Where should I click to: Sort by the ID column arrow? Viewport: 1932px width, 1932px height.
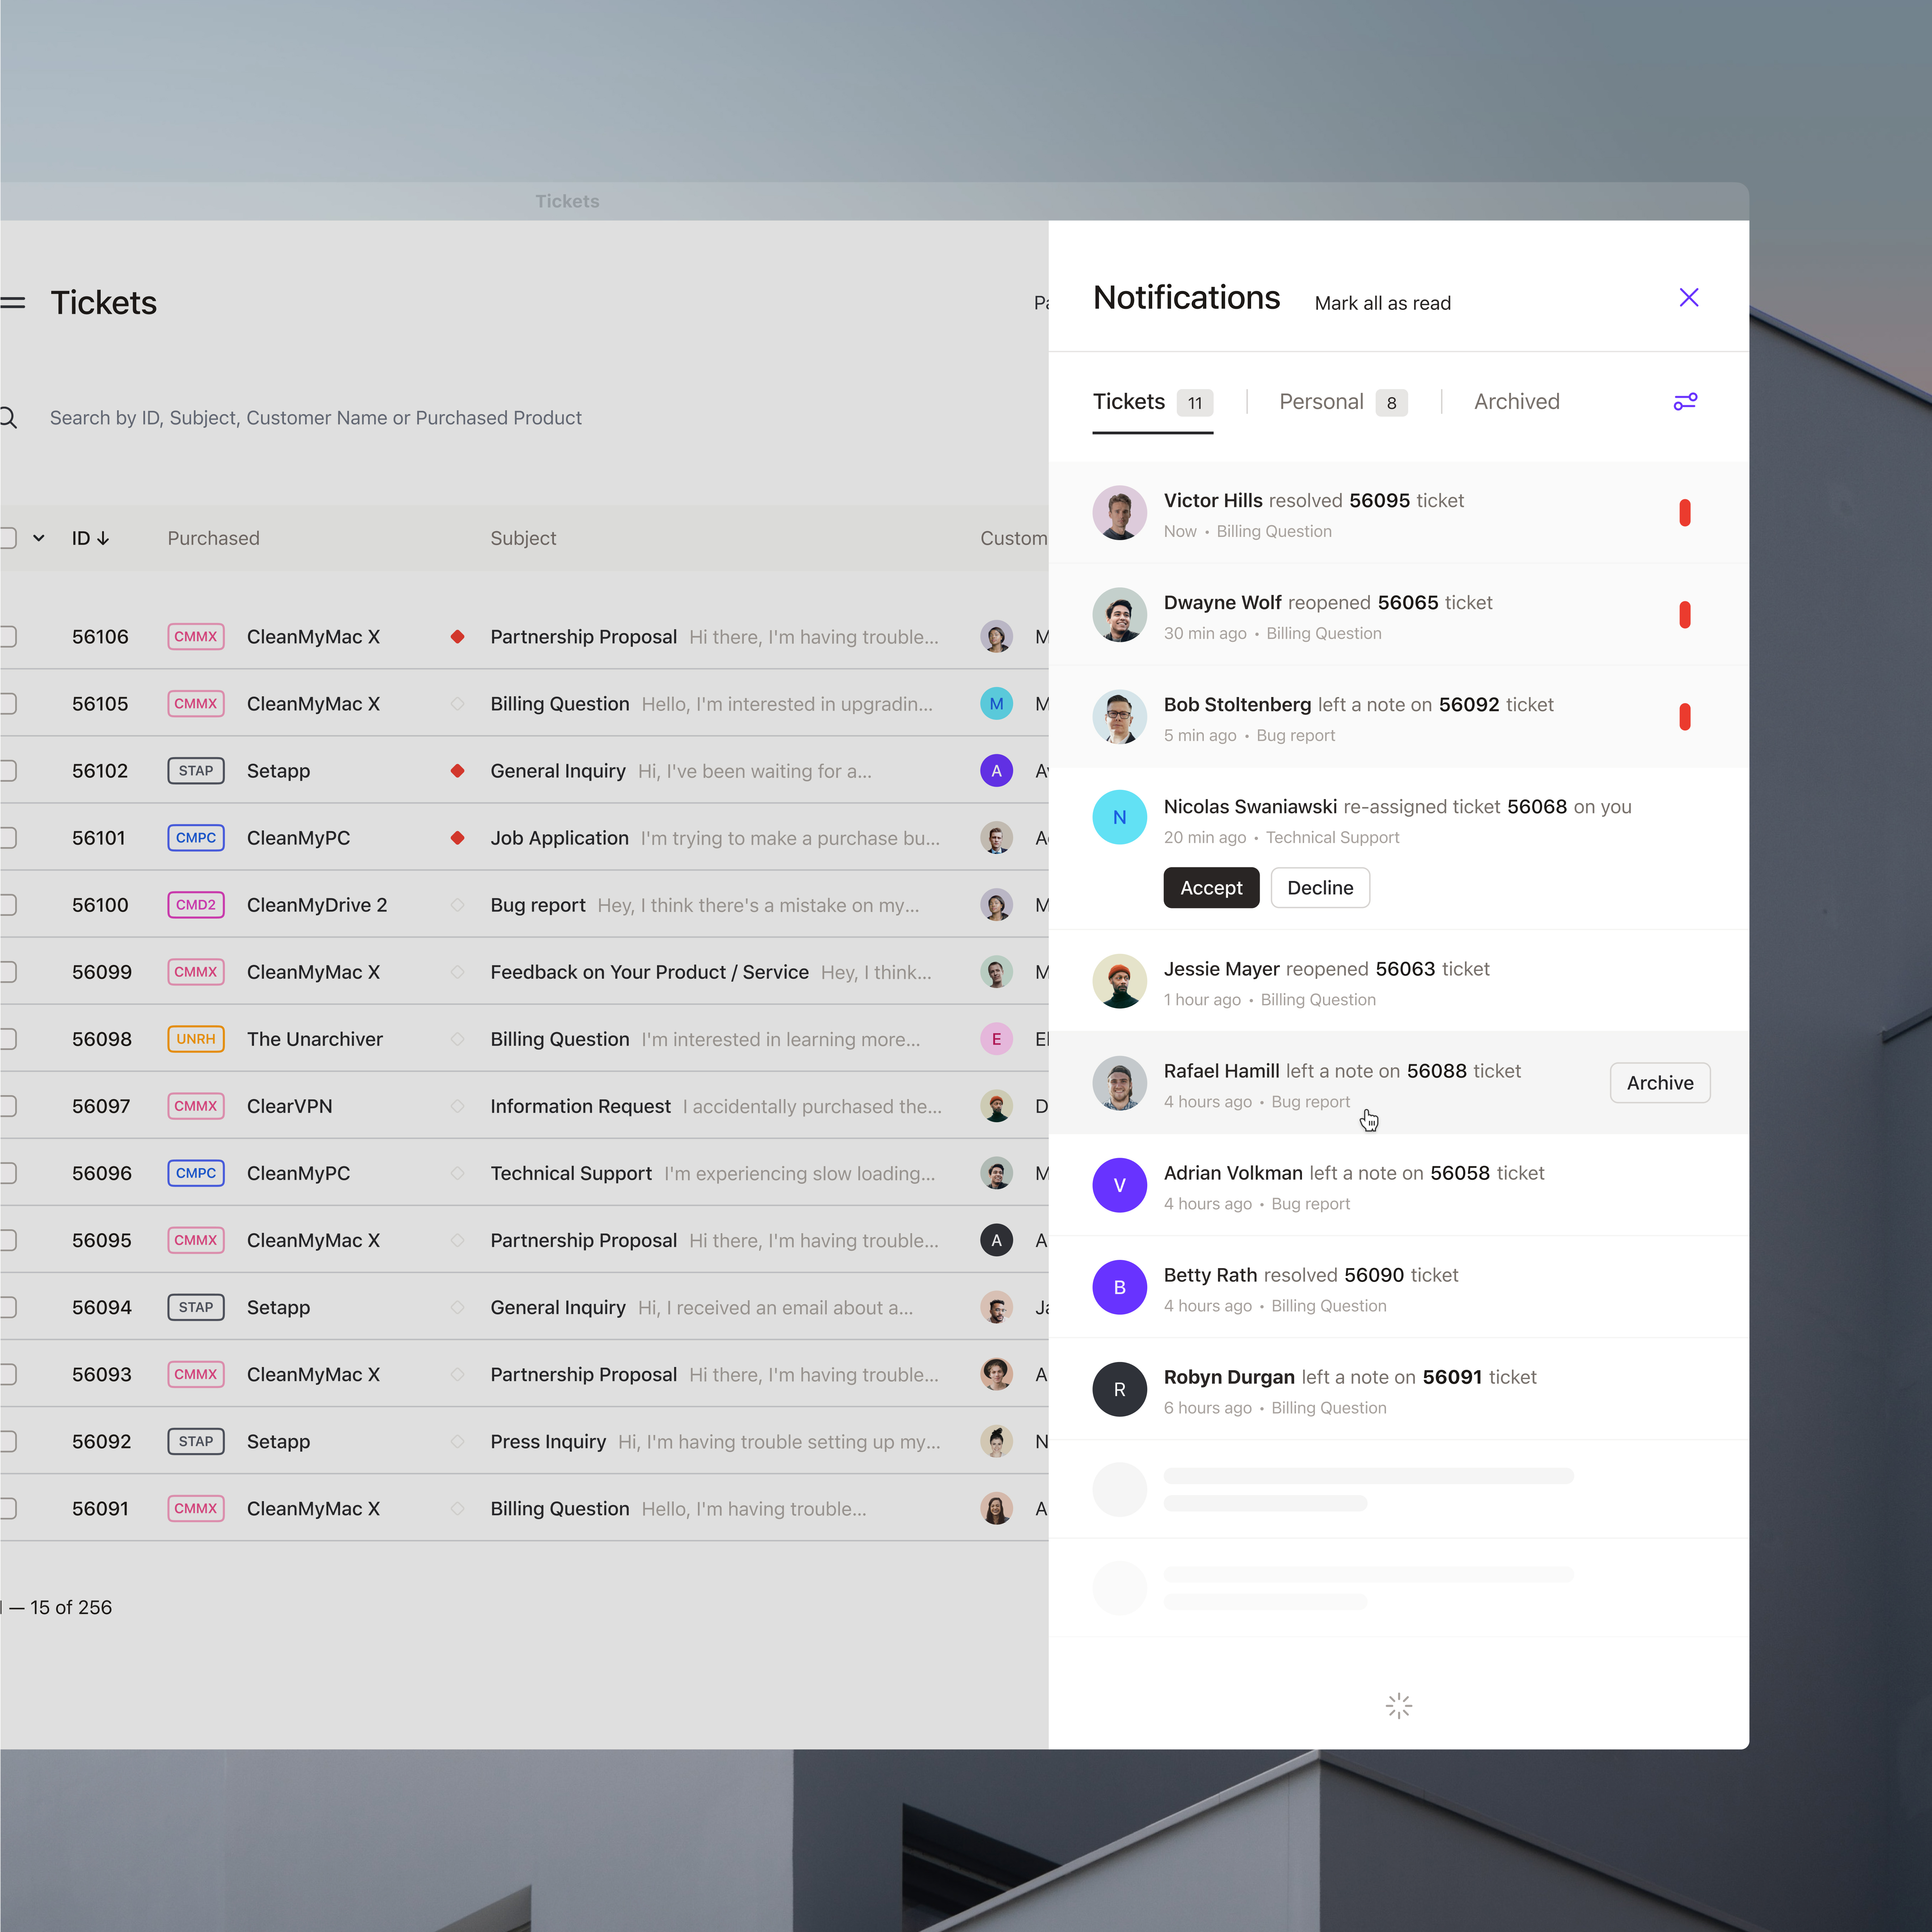click(103, 538)
